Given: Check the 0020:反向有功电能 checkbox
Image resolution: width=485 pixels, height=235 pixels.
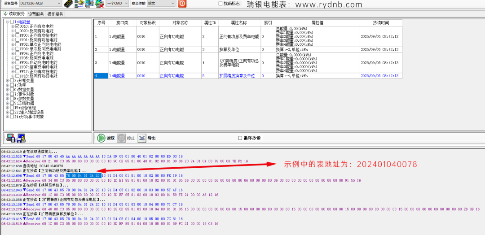Looking at the screenshot, I should point(18,31).
